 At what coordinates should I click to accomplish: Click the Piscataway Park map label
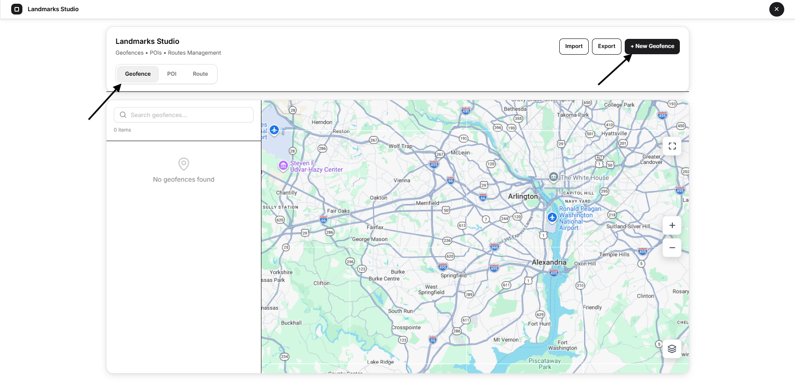pos(545,364)
